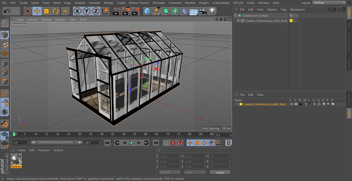Toggle layer render visibility icon
This screenshot has width=352, height=181.
300,104
